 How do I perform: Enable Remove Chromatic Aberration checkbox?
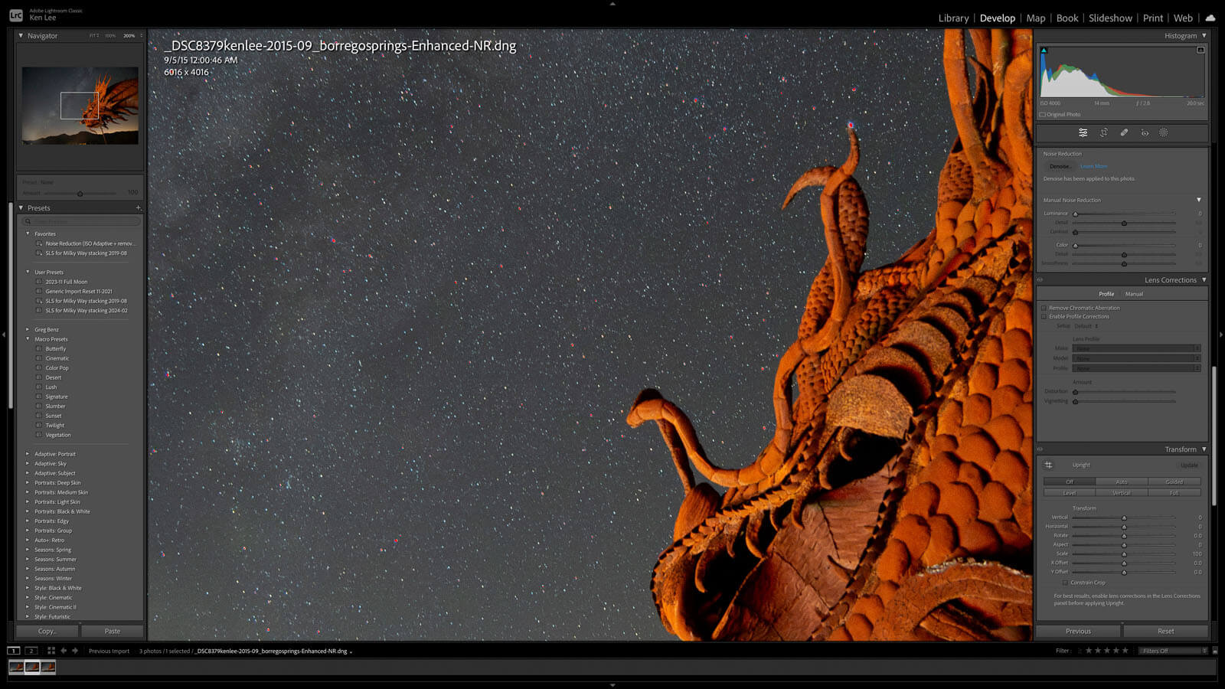[1044, 308]
